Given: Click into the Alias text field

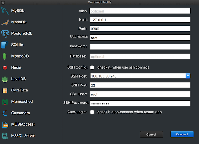Looking at the screenshot, I should pos(140,11).
